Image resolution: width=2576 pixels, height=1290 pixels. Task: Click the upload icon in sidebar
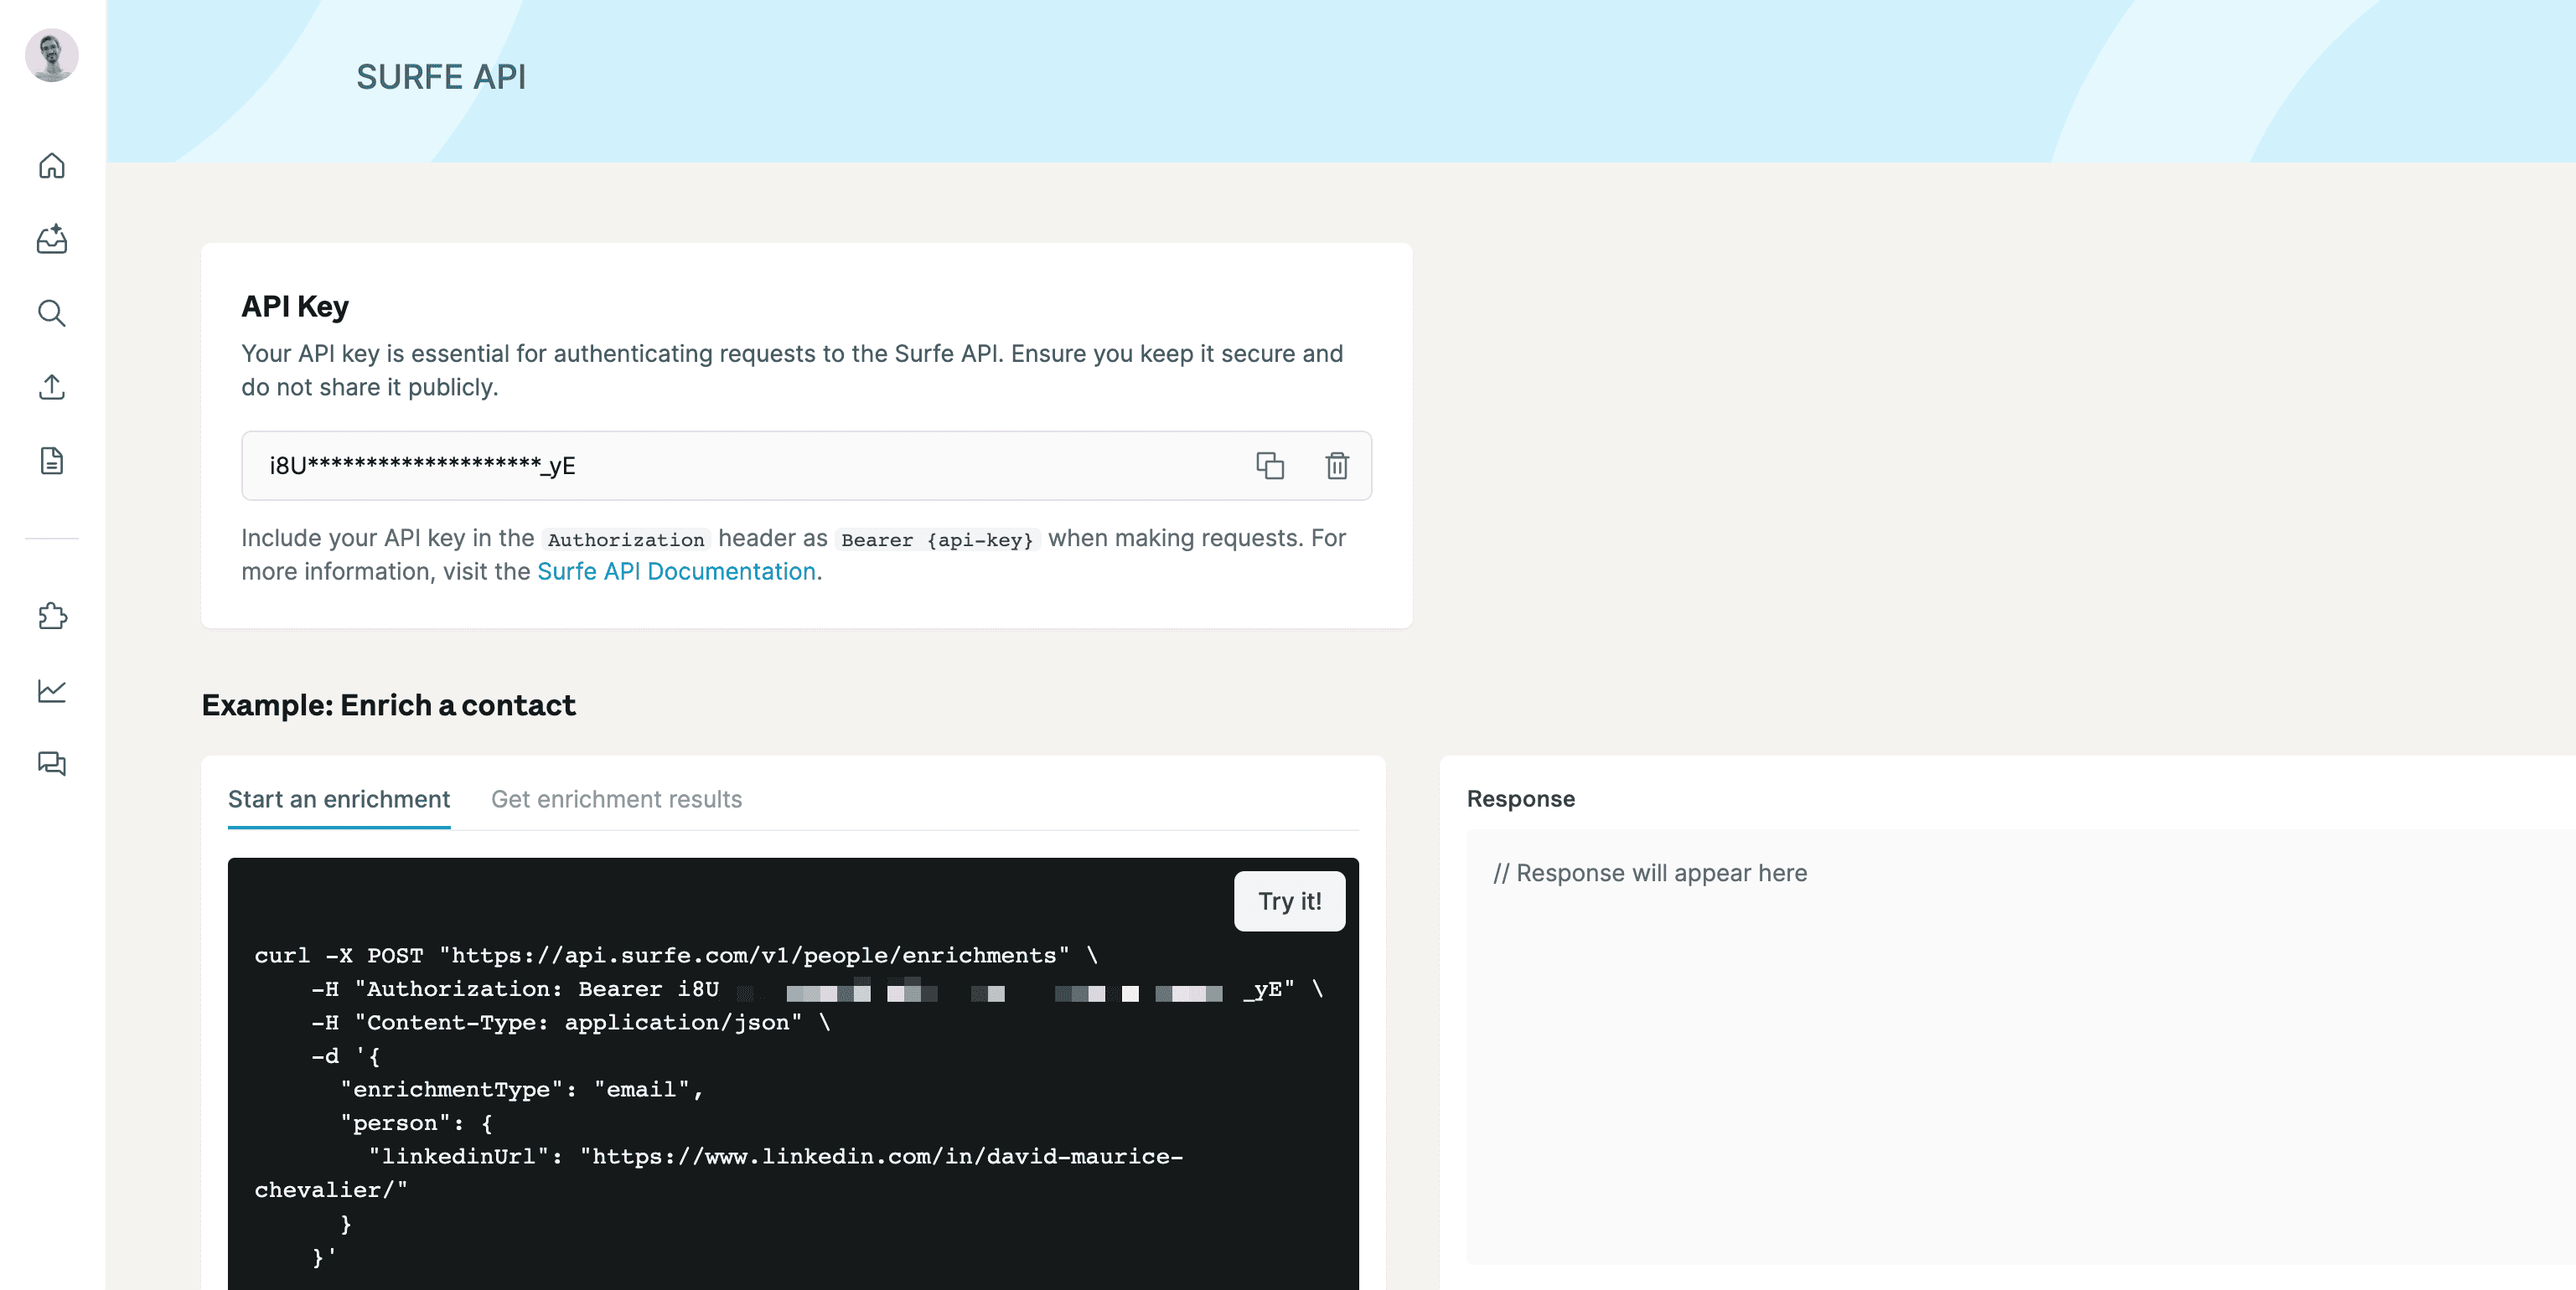click(52, 387)
